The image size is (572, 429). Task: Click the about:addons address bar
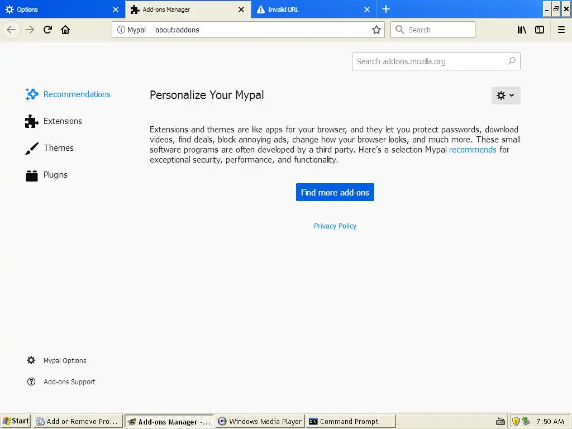pyautogui.click(x=248, y=30)
